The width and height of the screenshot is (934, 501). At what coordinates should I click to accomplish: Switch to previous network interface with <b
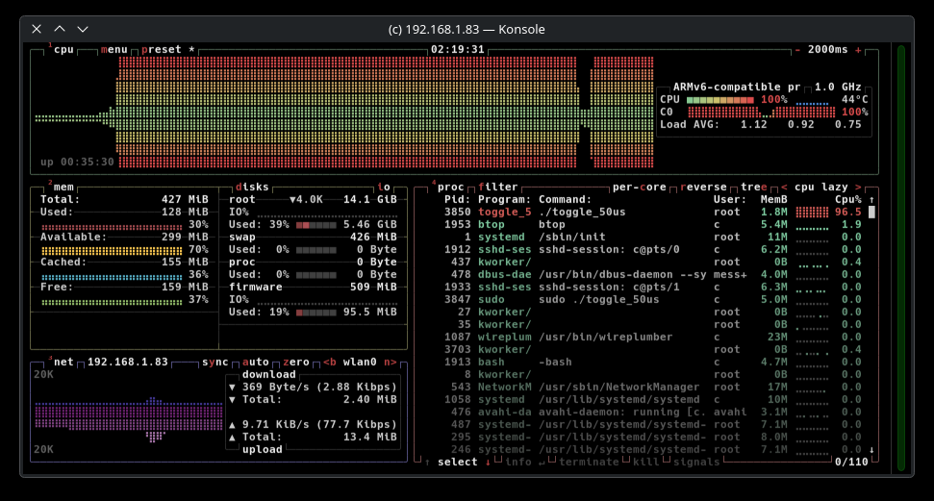click(x=329, y=363)
